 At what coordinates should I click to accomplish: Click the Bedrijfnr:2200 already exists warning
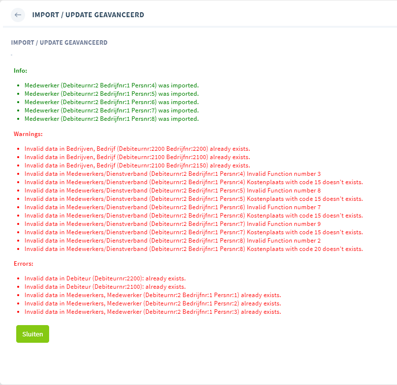pyautogui.click(x=137, y=148)
